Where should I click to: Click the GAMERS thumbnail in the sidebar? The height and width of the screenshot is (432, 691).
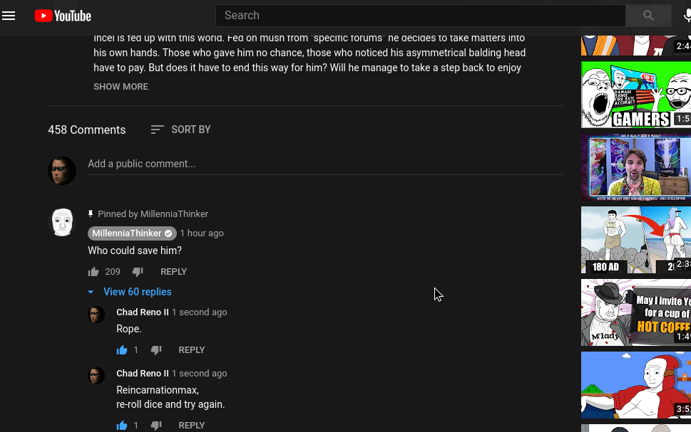pos(635,95)
